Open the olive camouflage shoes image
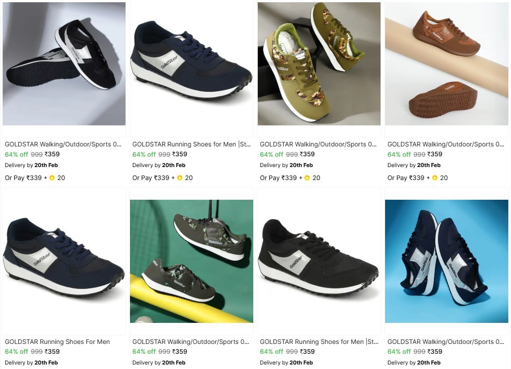The image size is (511, 369). (319, 64)
